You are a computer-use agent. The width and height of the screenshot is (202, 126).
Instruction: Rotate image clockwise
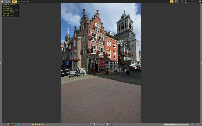pyautogui.click(x=9, y=2)
